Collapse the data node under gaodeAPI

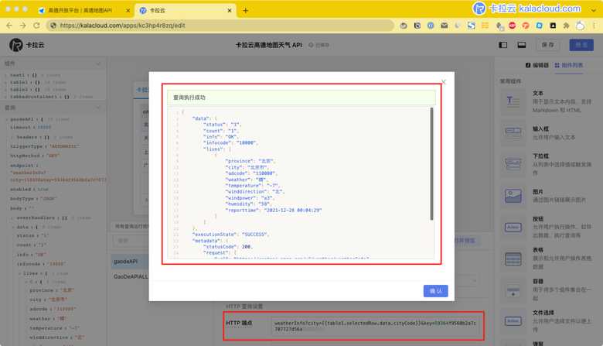click(x=12, y=227)
